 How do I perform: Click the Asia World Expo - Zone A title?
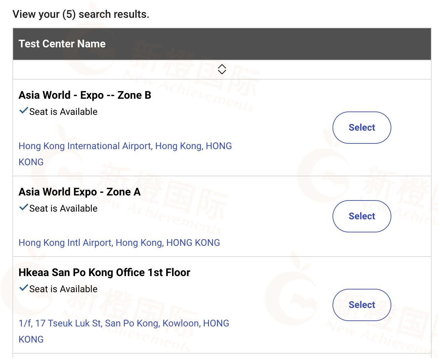[79, 192]
